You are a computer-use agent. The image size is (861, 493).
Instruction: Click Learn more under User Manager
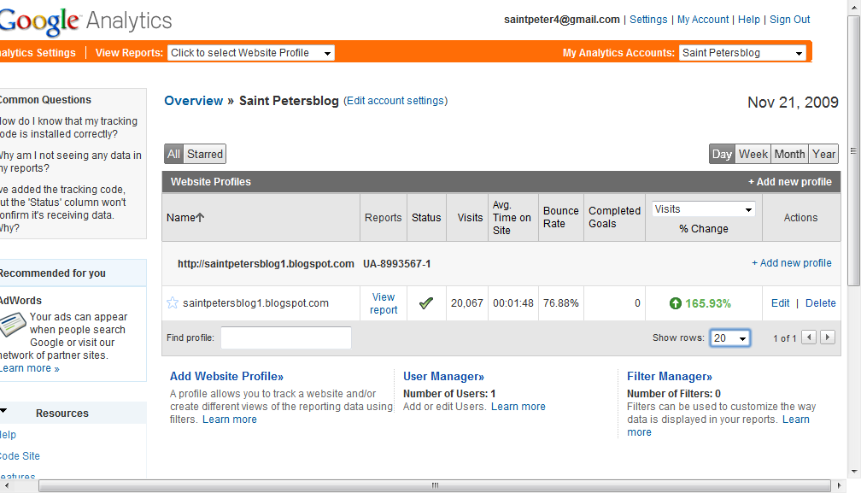(518, 406)
